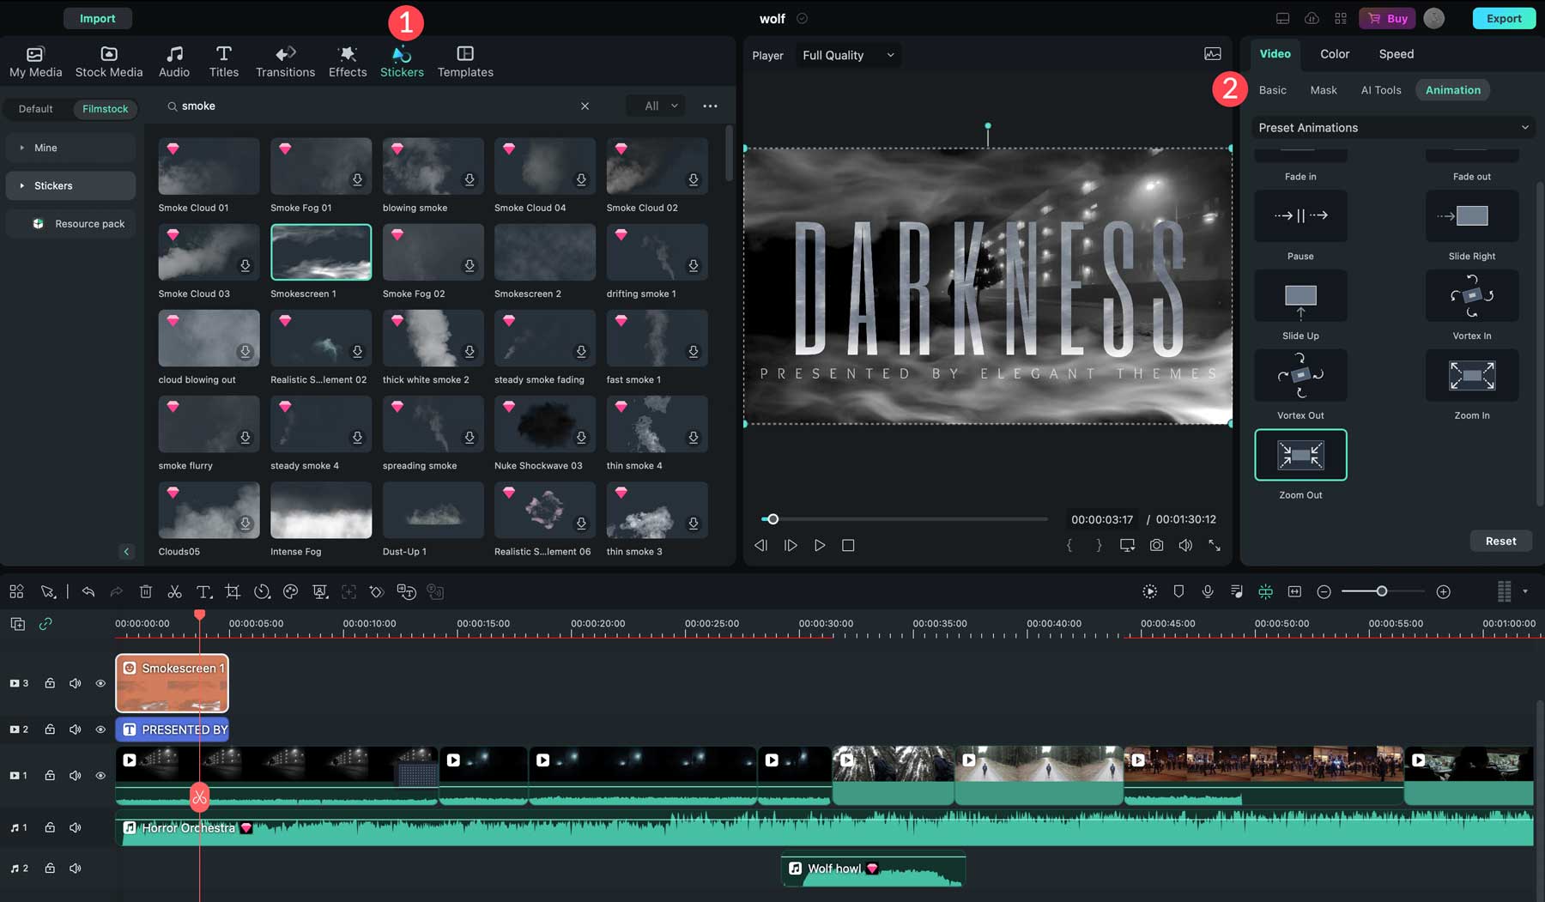
Task: Switch to the Color tab
Action: [1334, 54]
